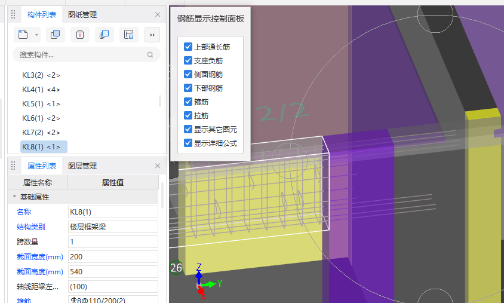The image size is (504, 303).
Task: Select KL3(2) <2> in component list
Action: 41,75
